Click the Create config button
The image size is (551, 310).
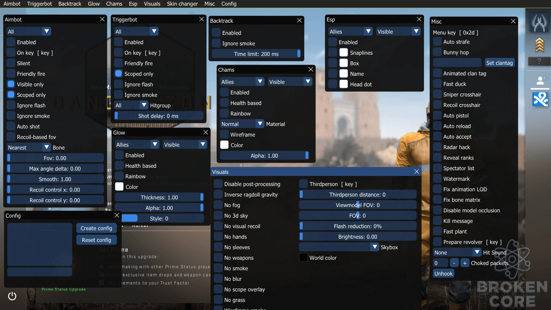97,228
